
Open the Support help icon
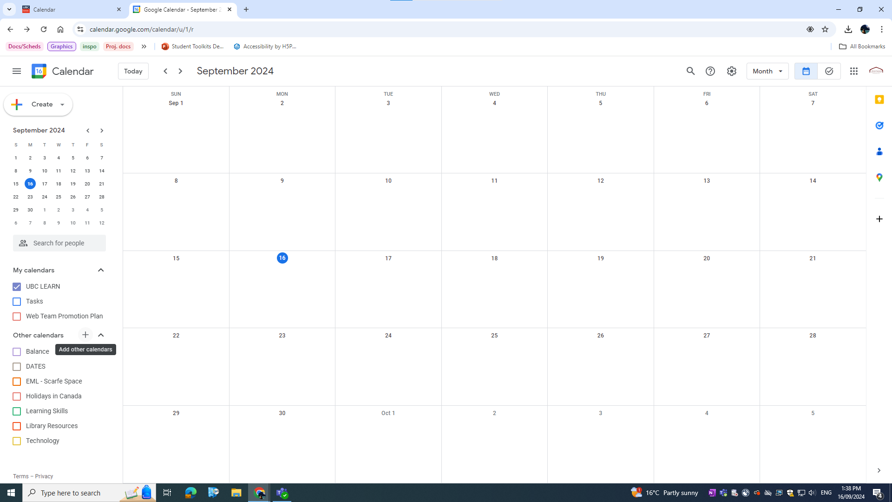click(x=710, y=71)
